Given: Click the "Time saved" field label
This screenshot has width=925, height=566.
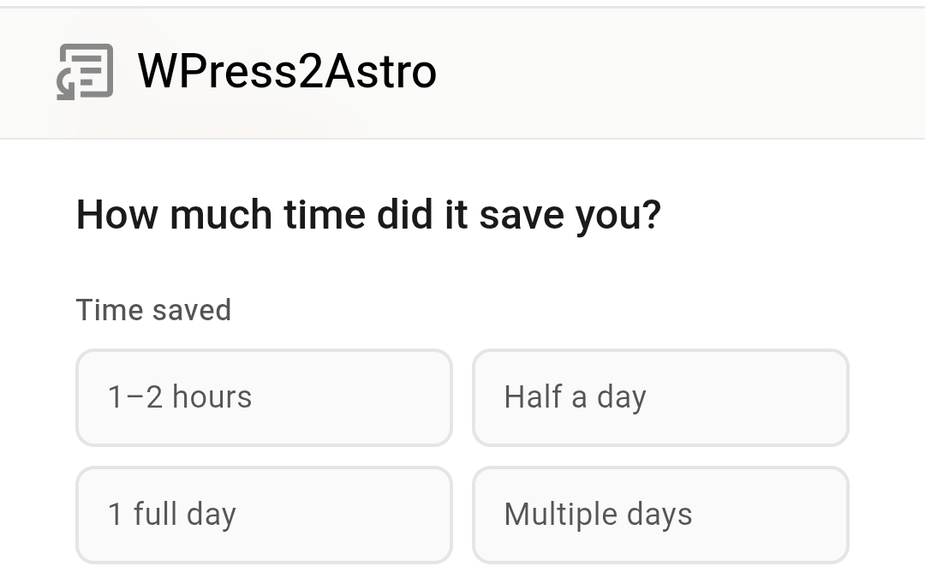Looking at the screenshot, I should click(x=153, y=310).
